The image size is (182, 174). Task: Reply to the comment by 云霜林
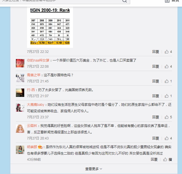click(x=156, y=138)
